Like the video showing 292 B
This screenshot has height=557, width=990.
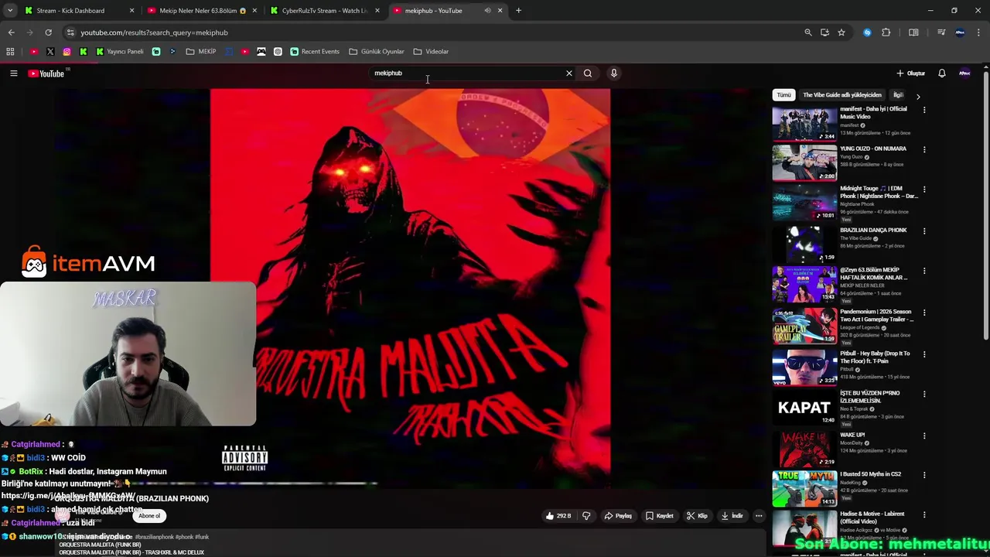point(558,516)
